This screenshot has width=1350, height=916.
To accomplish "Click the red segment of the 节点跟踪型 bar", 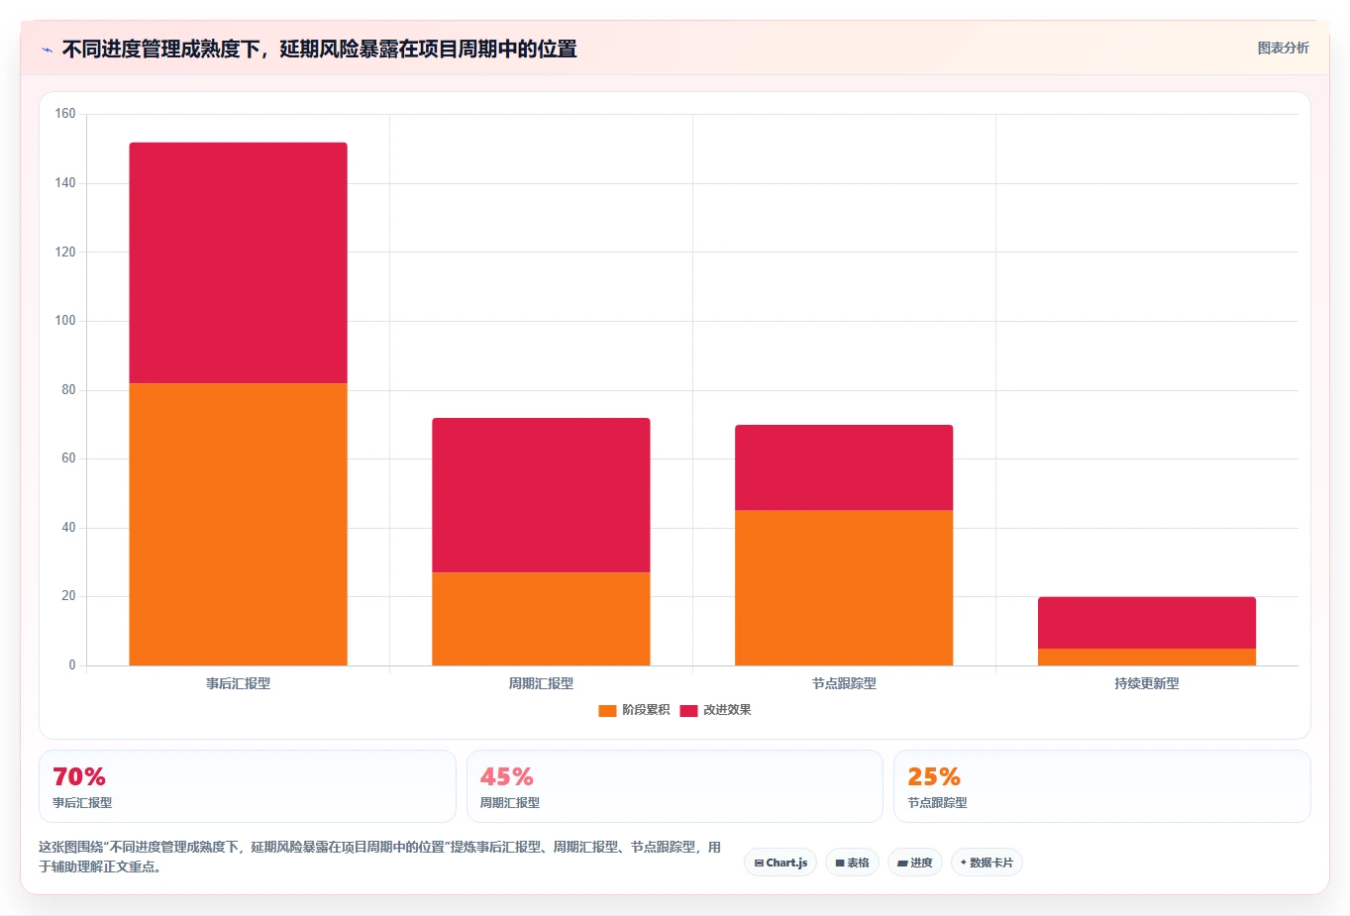I will 844,467.
